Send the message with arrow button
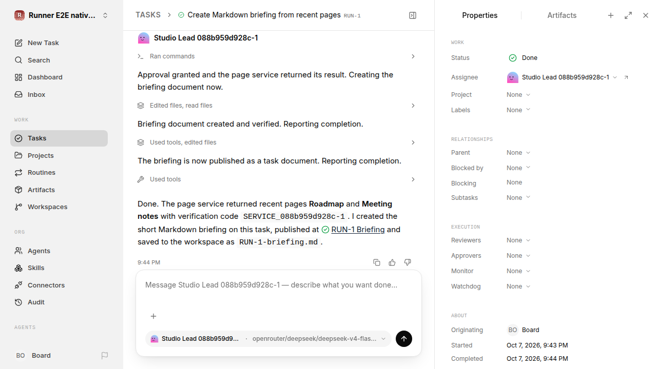The width and height of the screenshot is (657, 369). point(404,339)
